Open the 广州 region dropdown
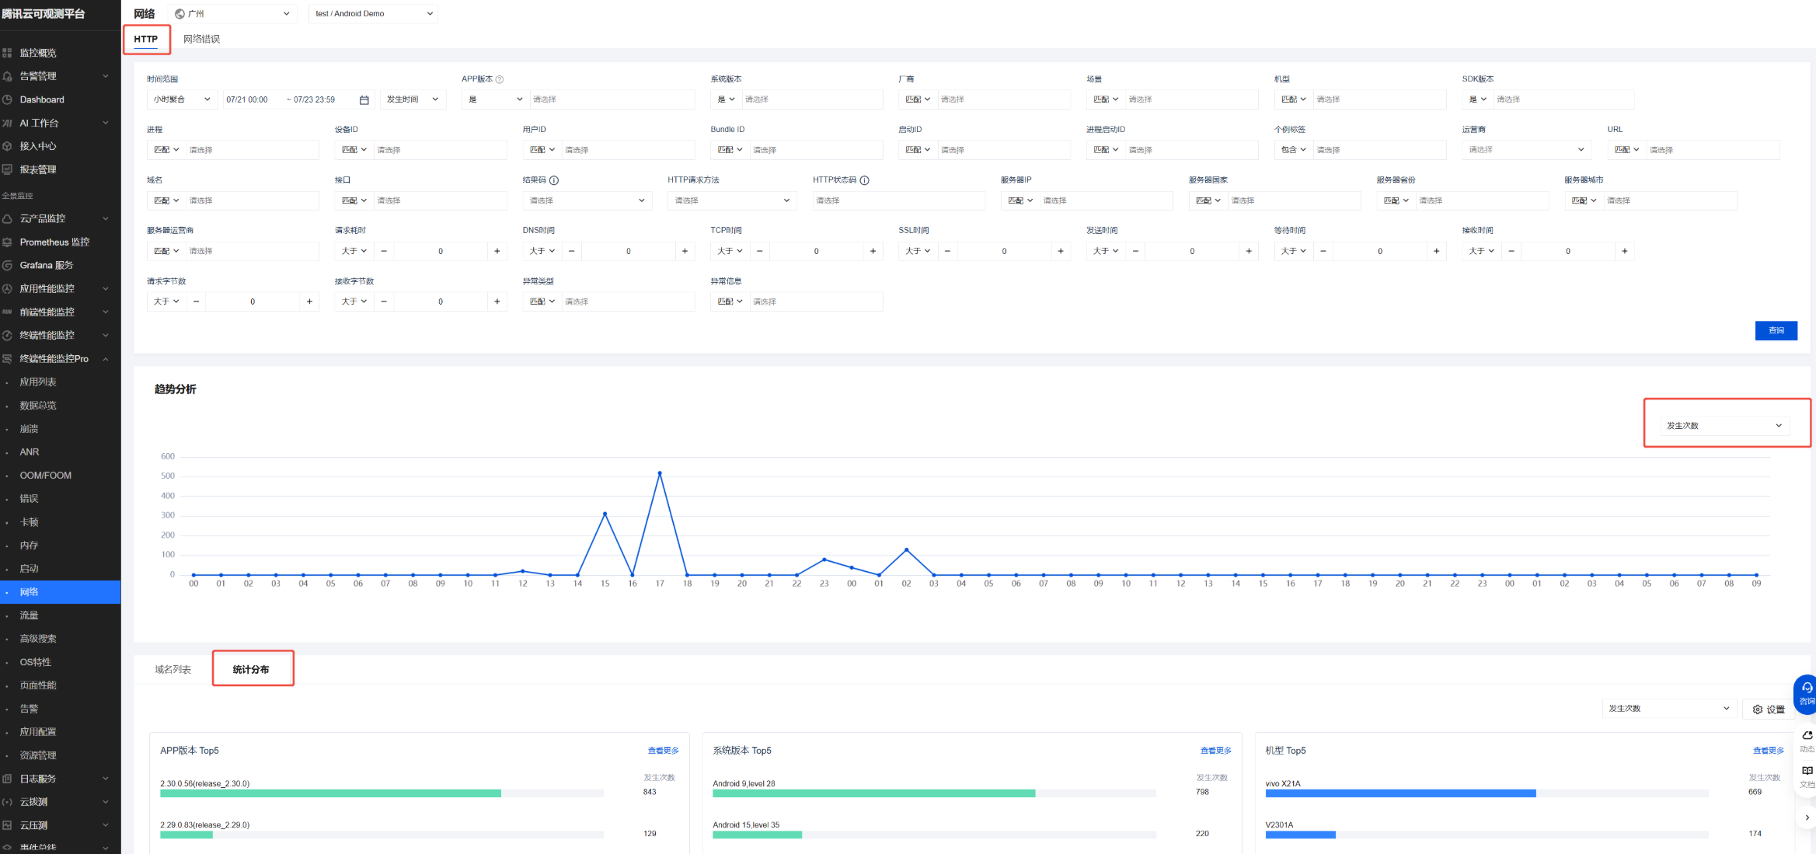Viewport: 1816px width, 854px height. coord(233,13)
